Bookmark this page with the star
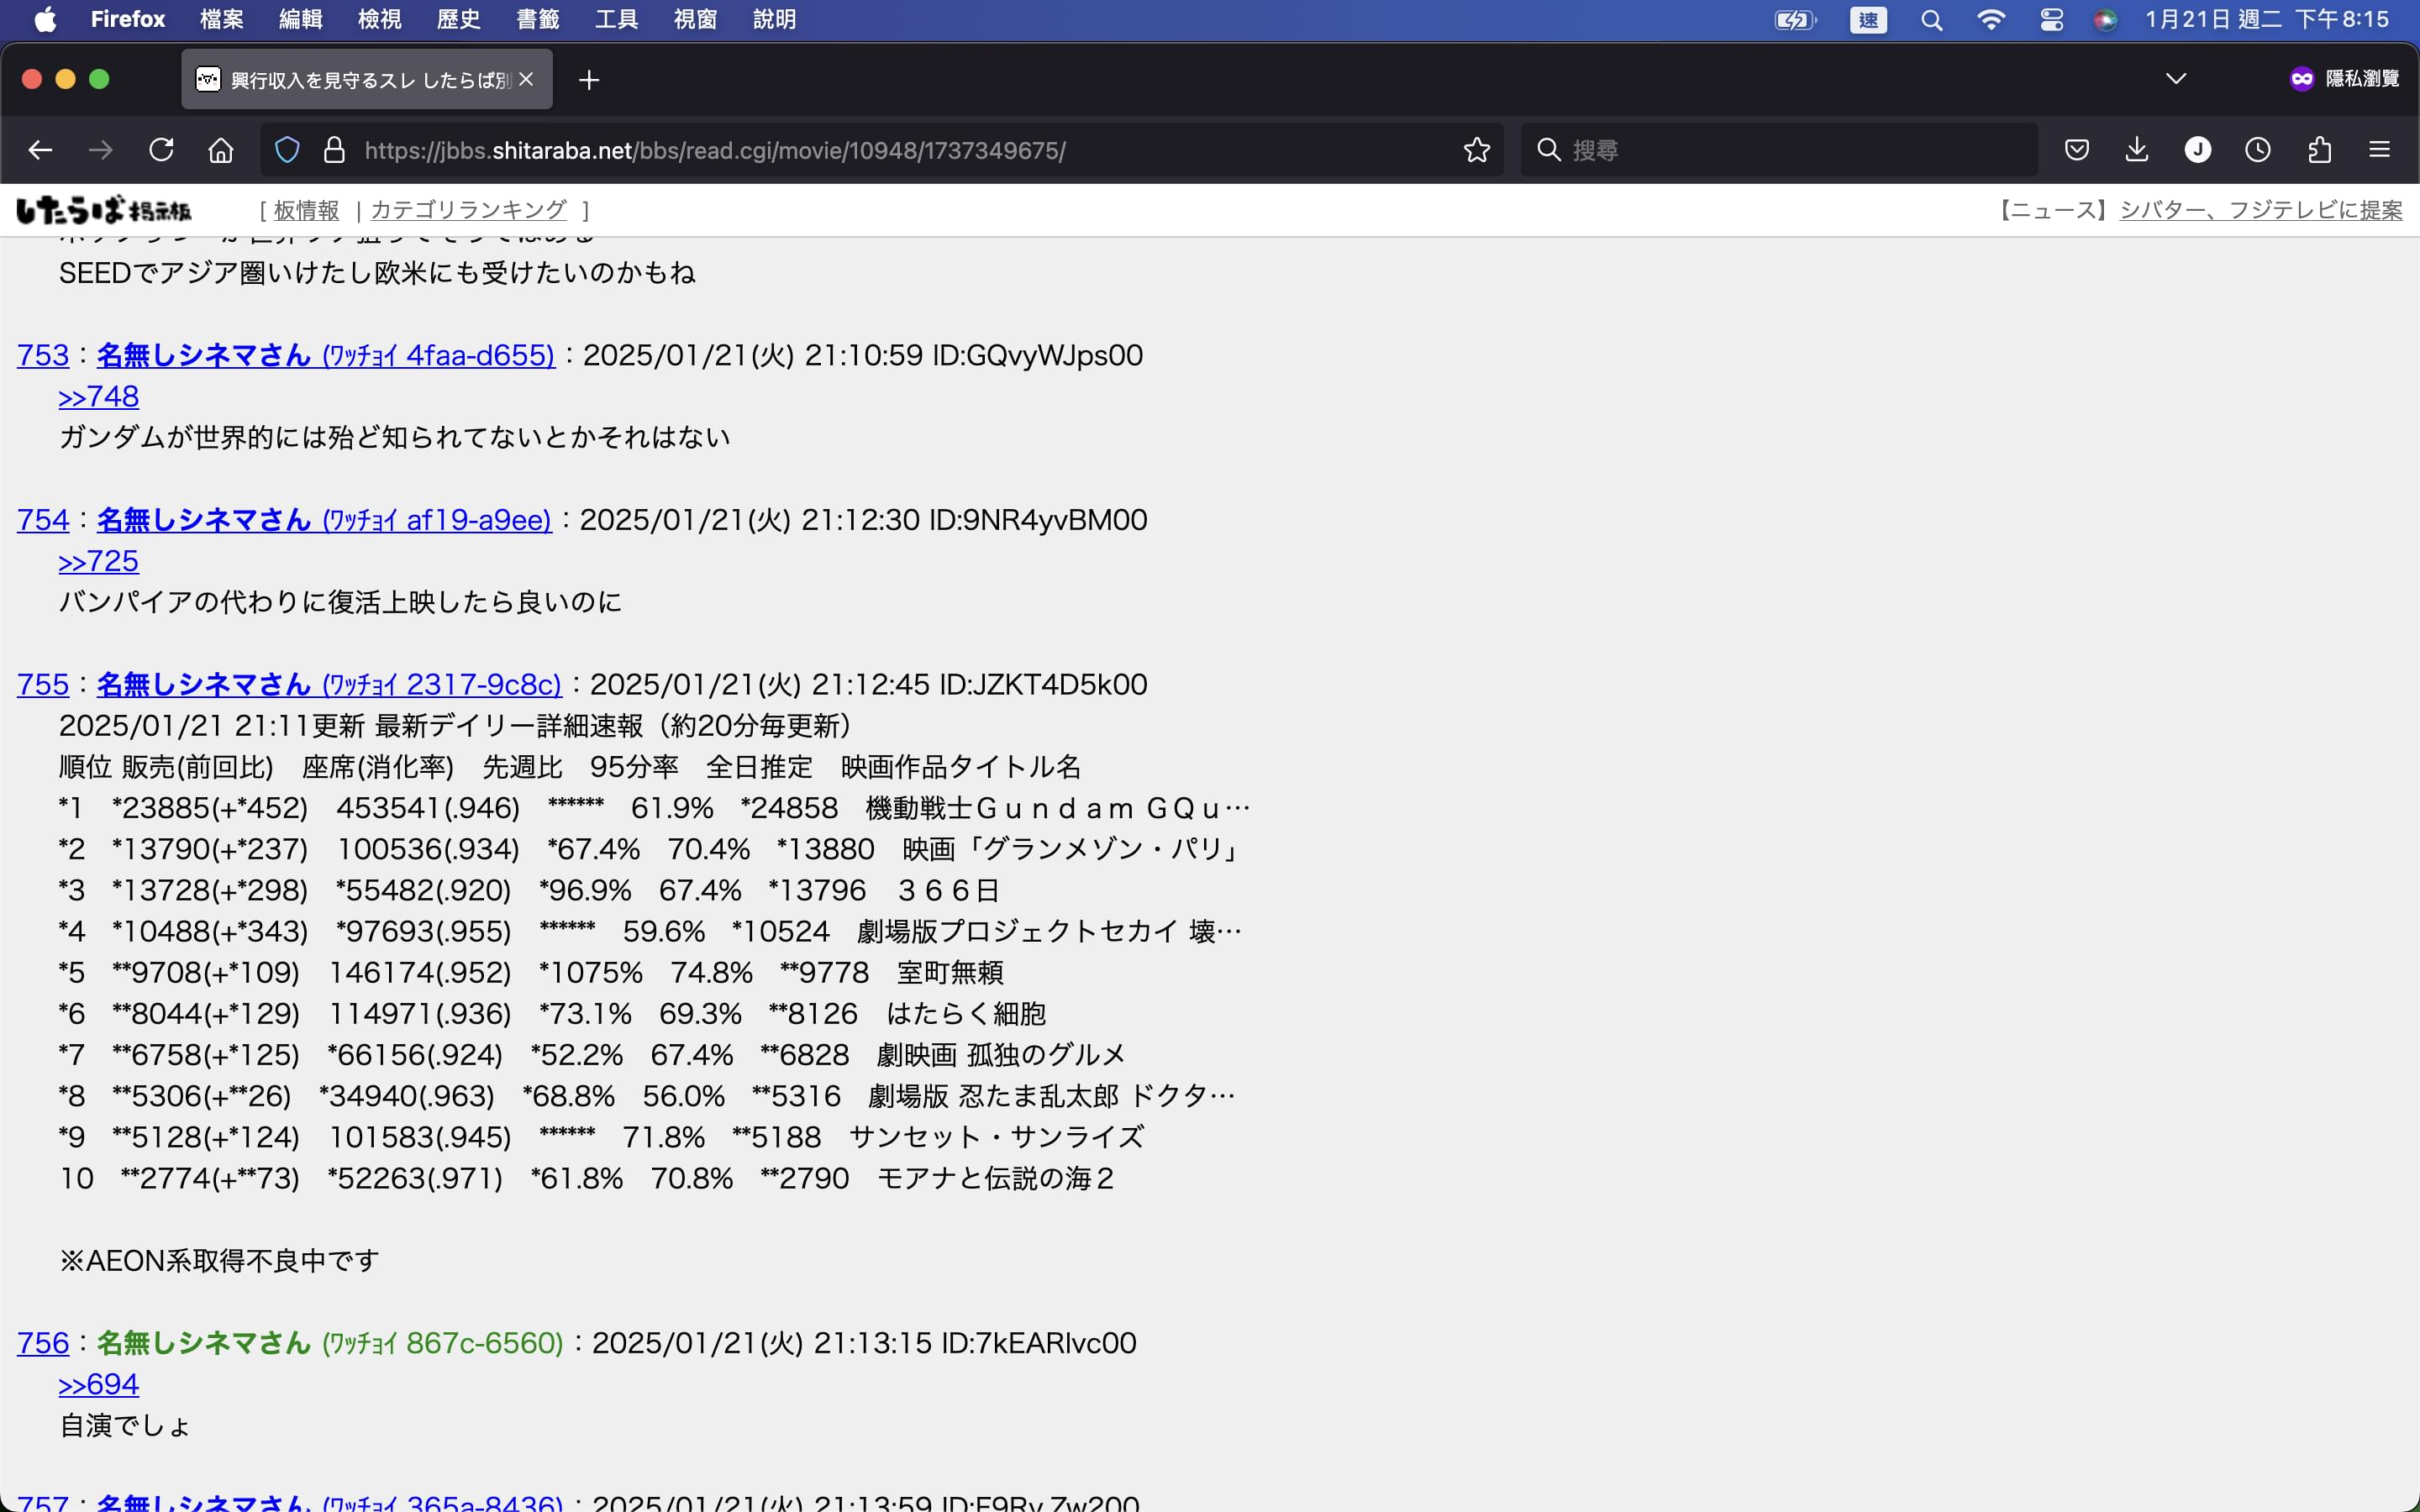Screen dimensions: 2420x1512 pyautogui.click(x=1477, y=150)
